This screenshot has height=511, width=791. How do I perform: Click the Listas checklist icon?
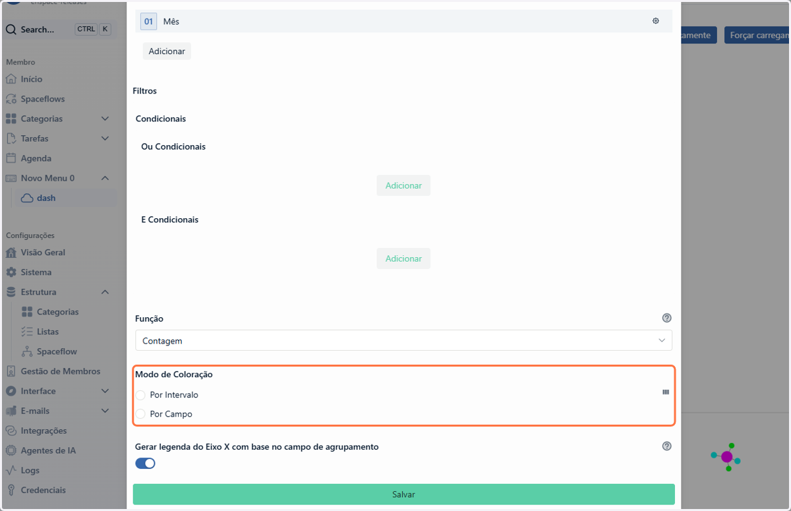(x=27, y=332)
